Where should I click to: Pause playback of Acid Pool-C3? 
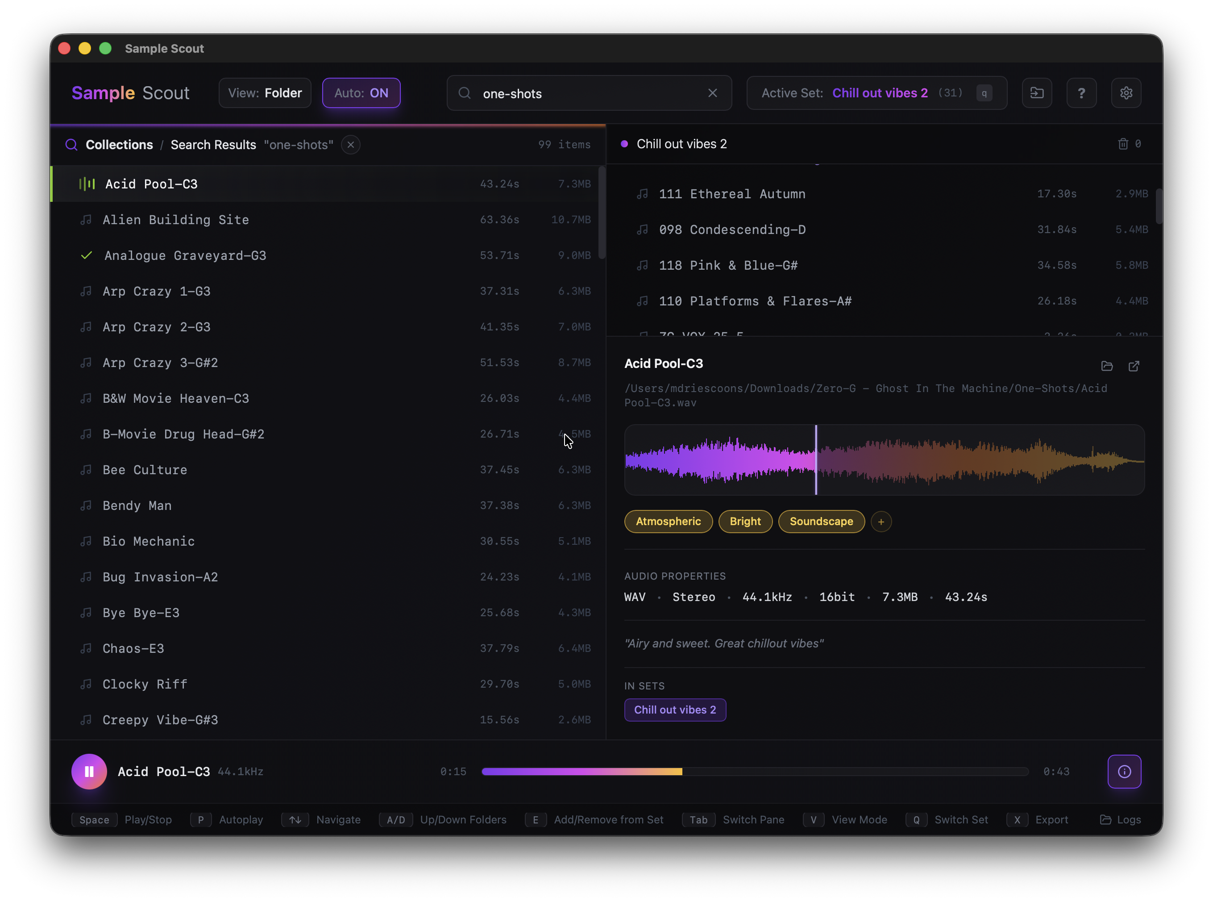click(89, 771)
